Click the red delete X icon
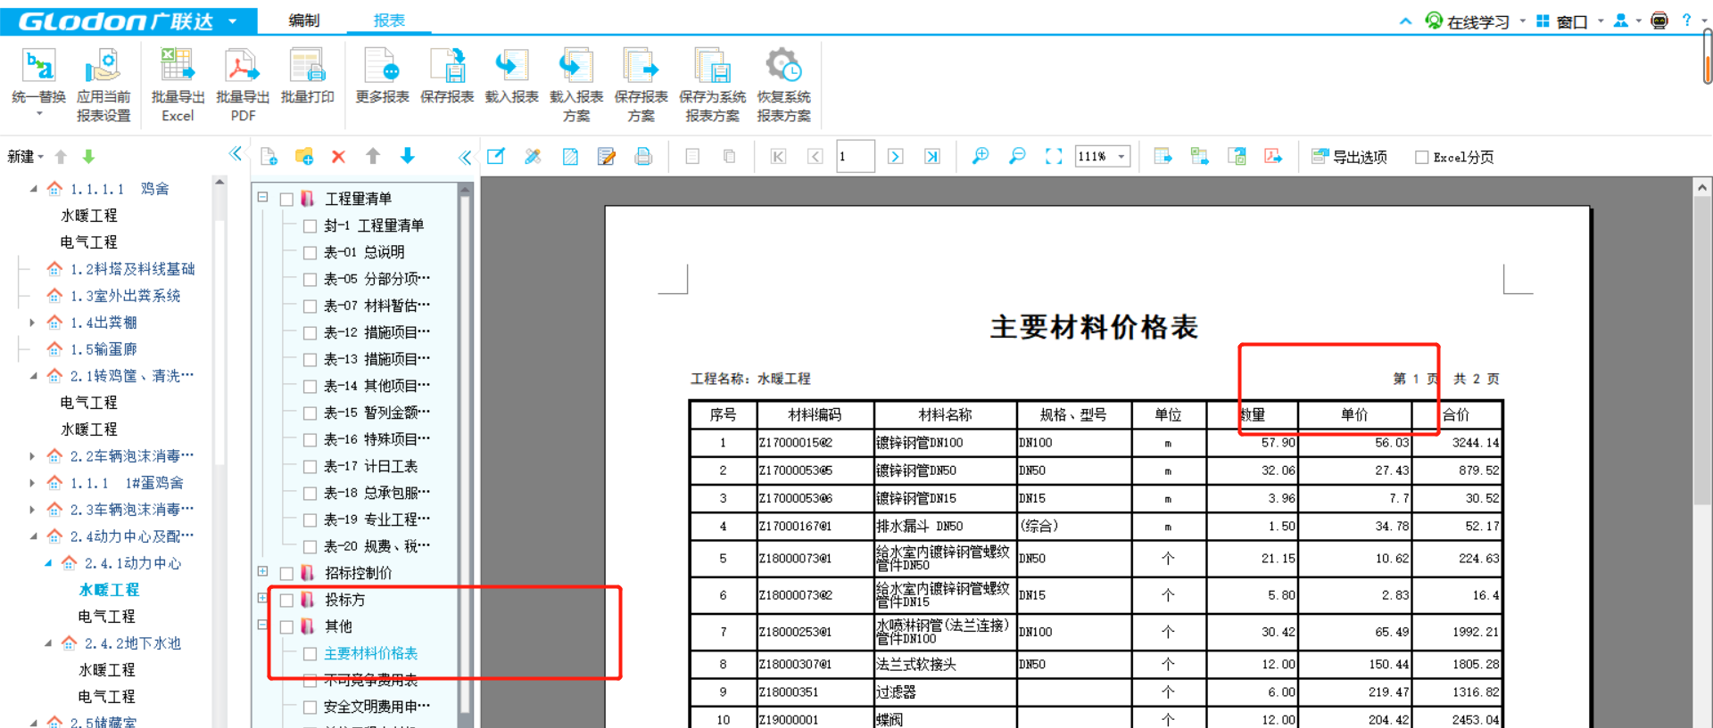This screenshot has height=728, width=1713. (x=338, y=157)
